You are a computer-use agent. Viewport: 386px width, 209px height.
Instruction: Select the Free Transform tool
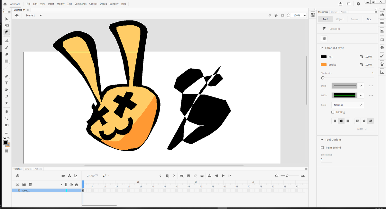click(6, 26)
